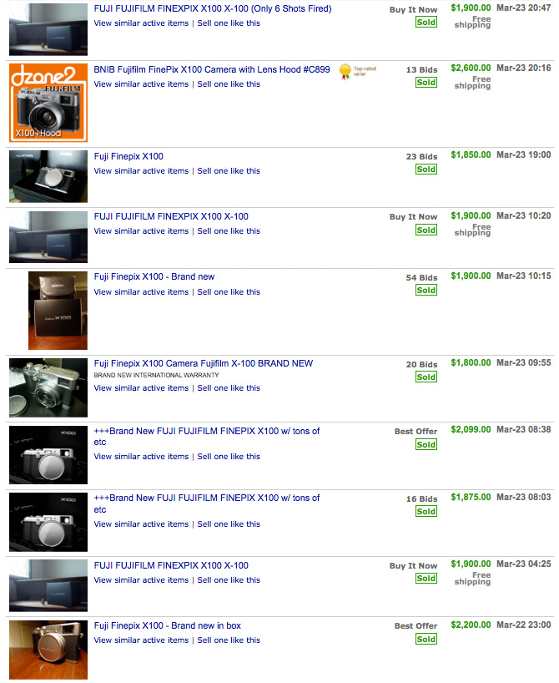The width and height of the screenshot is (559, 683).
Task: Open the 'Only 6 Shots Fired' listing title
Action: pyautogui.click(x=213, y=8)
